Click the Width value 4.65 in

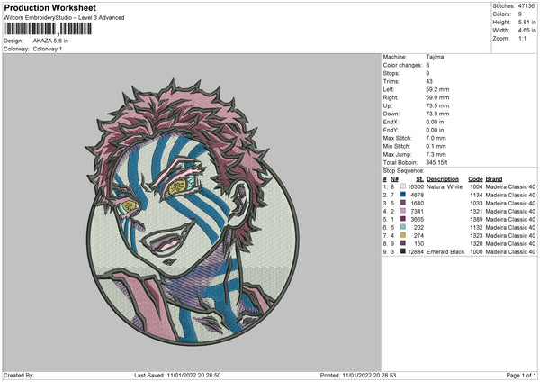[526, 31]
